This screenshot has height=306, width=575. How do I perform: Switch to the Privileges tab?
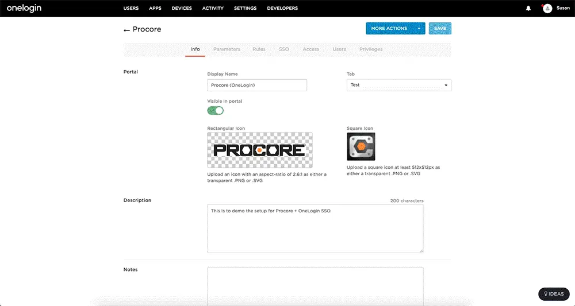[371, 49]
